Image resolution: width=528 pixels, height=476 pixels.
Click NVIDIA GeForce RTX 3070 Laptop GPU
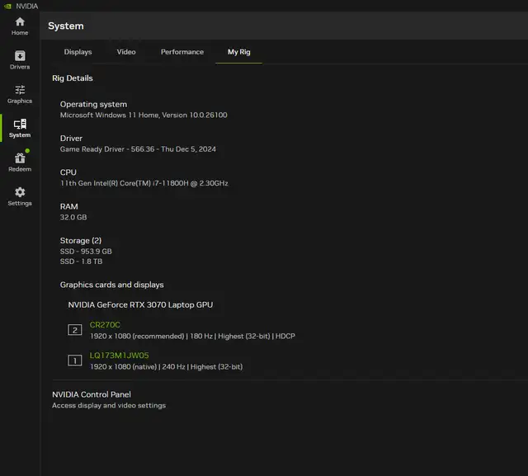click(140, 305)
